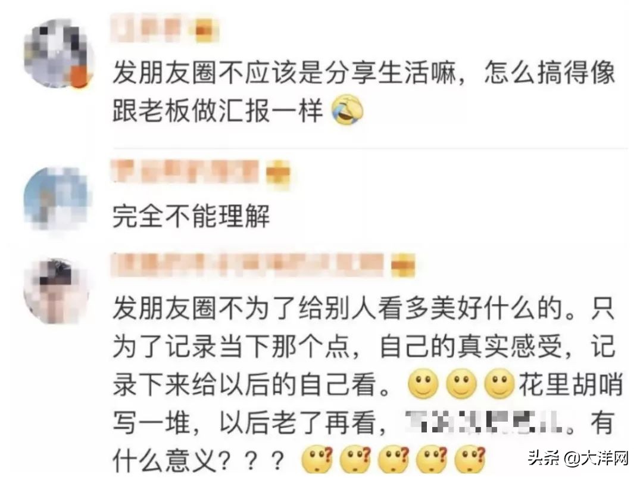Click the membership badge beside second username
This screenshot has height=480, width=643.
pyautogui.click(x=278, y=173)
